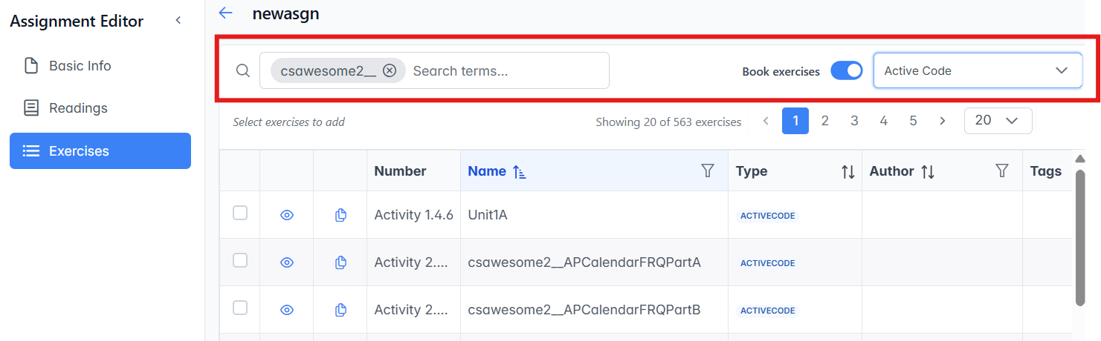Preview the Unit1A exercise eye icon
The height and width of the screenshot is (341, 1101).
point(287,215)
